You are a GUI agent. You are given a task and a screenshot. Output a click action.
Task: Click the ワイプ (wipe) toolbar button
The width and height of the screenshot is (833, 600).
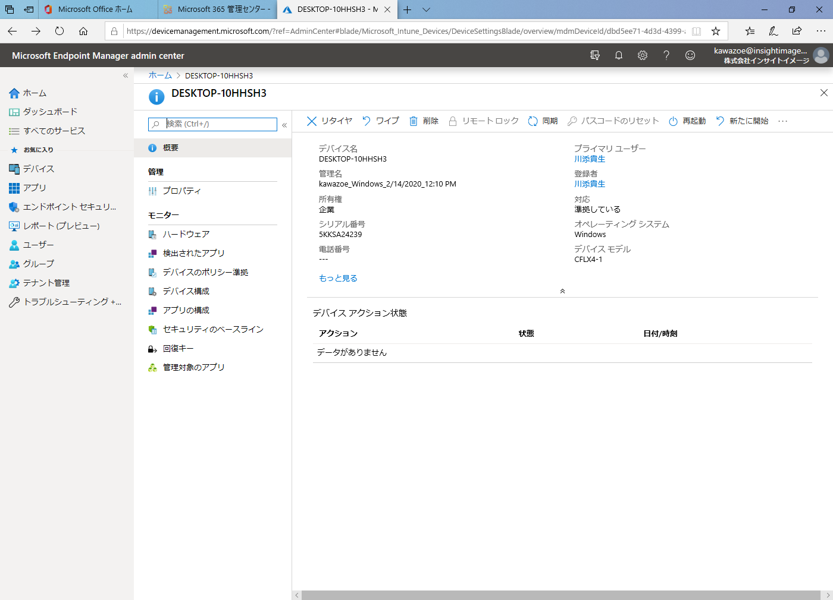380,121
